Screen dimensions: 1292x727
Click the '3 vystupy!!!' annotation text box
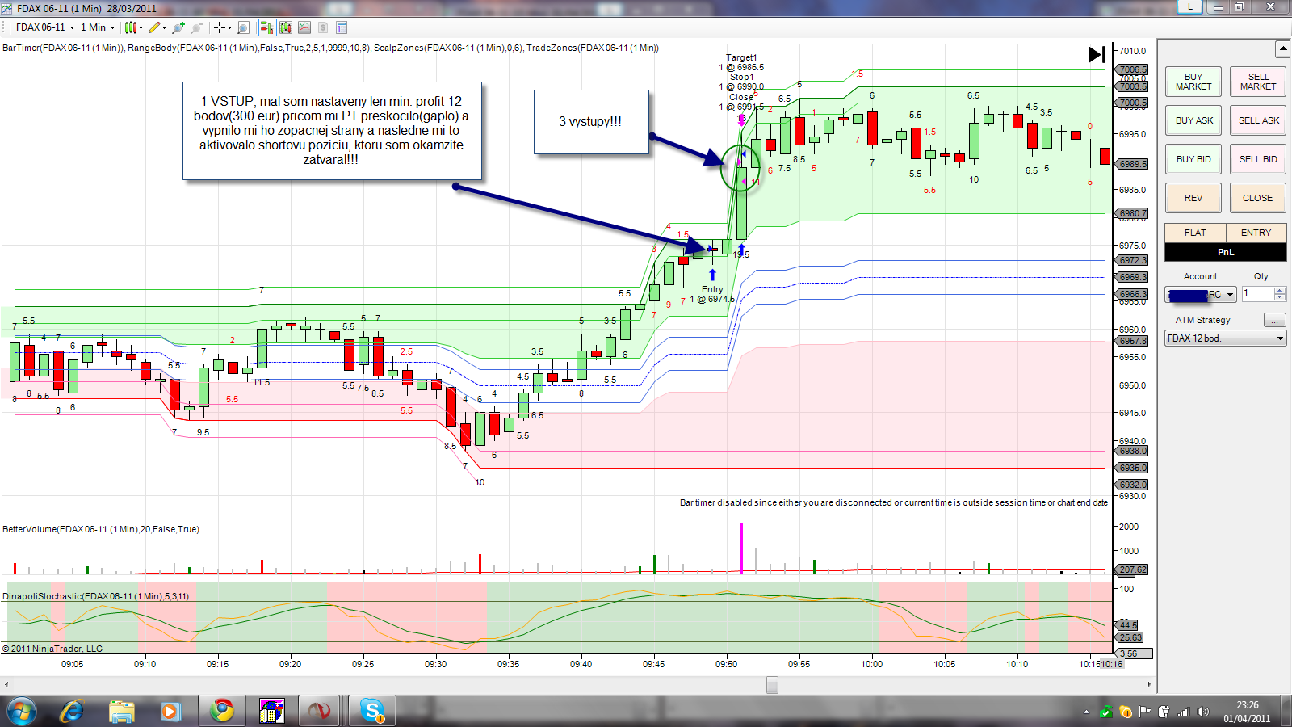tap(591, 122)
